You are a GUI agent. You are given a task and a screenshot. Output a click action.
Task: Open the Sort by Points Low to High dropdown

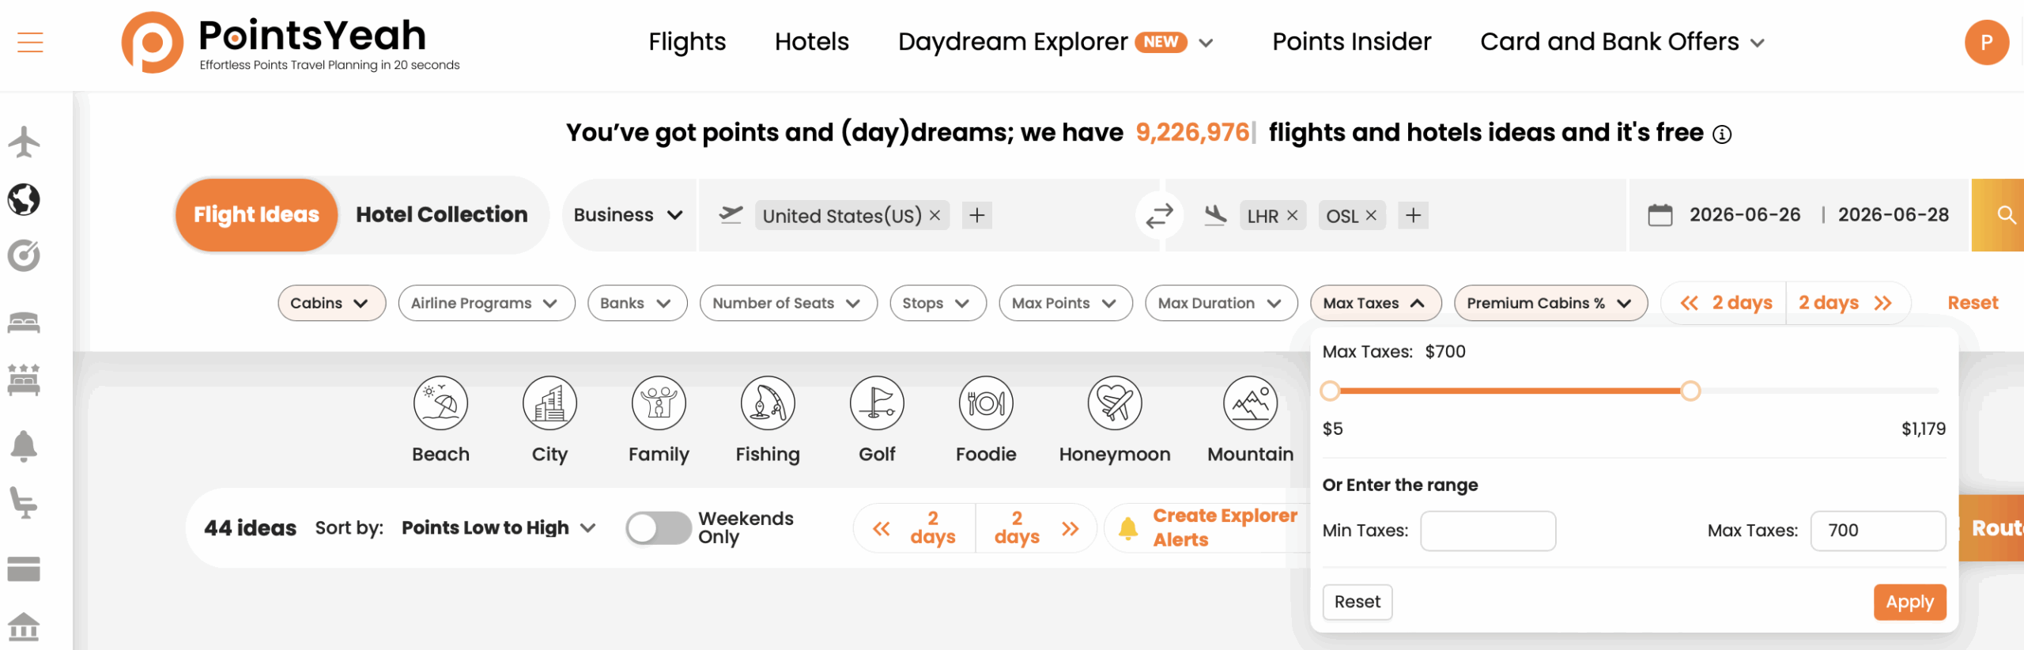tap(497, 528)
